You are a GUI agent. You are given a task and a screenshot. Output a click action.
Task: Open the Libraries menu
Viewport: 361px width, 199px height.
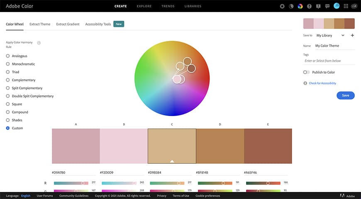click(x=193, y=6)
